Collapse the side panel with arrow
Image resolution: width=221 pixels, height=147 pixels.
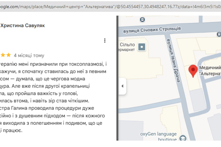pos(122,86)
